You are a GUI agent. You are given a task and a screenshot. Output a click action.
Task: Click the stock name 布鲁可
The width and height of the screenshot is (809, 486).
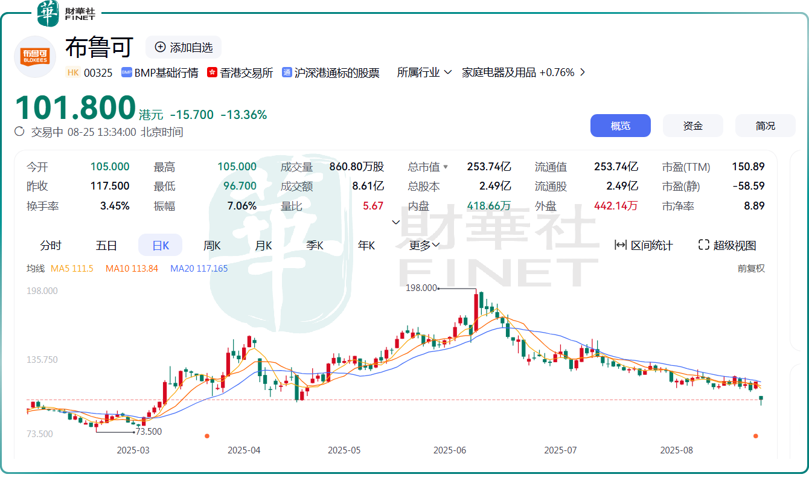(100, 47)
